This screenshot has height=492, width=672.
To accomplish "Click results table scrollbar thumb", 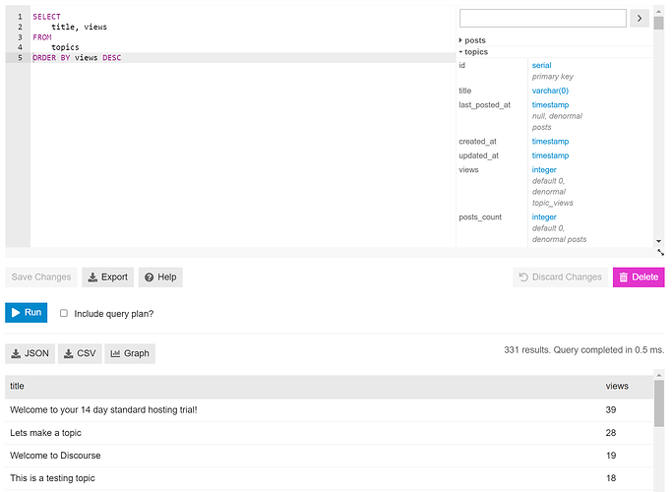I will pyautogui.click(x=658, y=402).
